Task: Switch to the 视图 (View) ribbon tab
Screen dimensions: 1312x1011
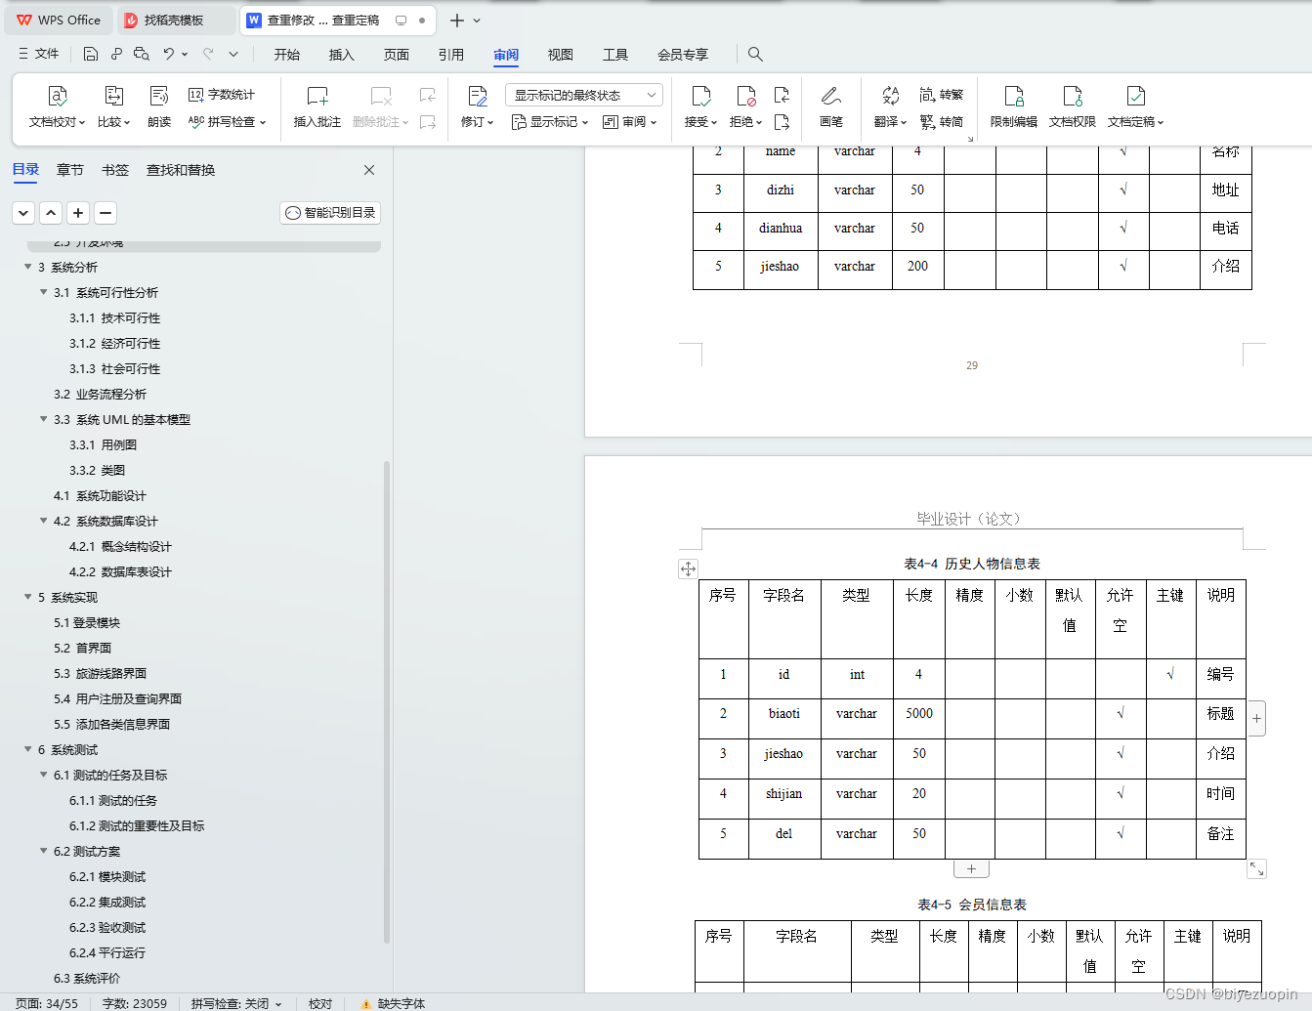Action: click(561, 55)
